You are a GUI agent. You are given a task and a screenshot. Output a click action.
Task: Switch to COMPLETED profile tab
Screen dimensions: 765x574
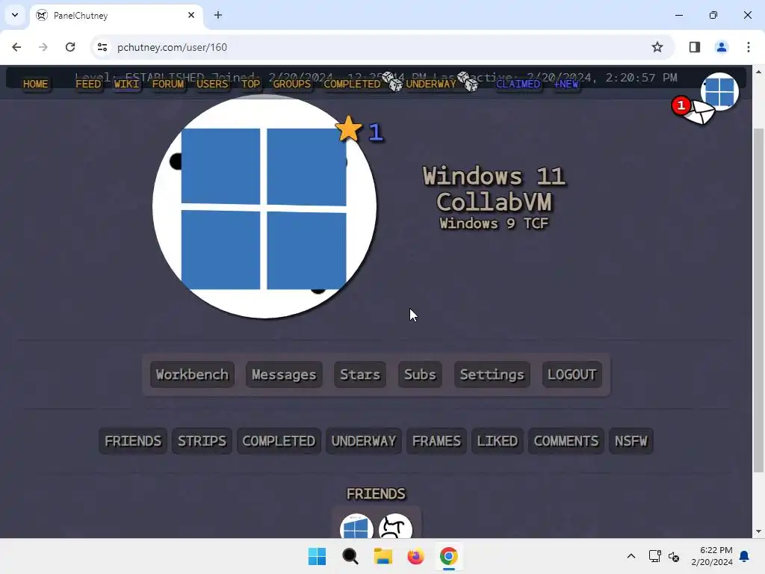pyautogui.click(x=279, y=441)
